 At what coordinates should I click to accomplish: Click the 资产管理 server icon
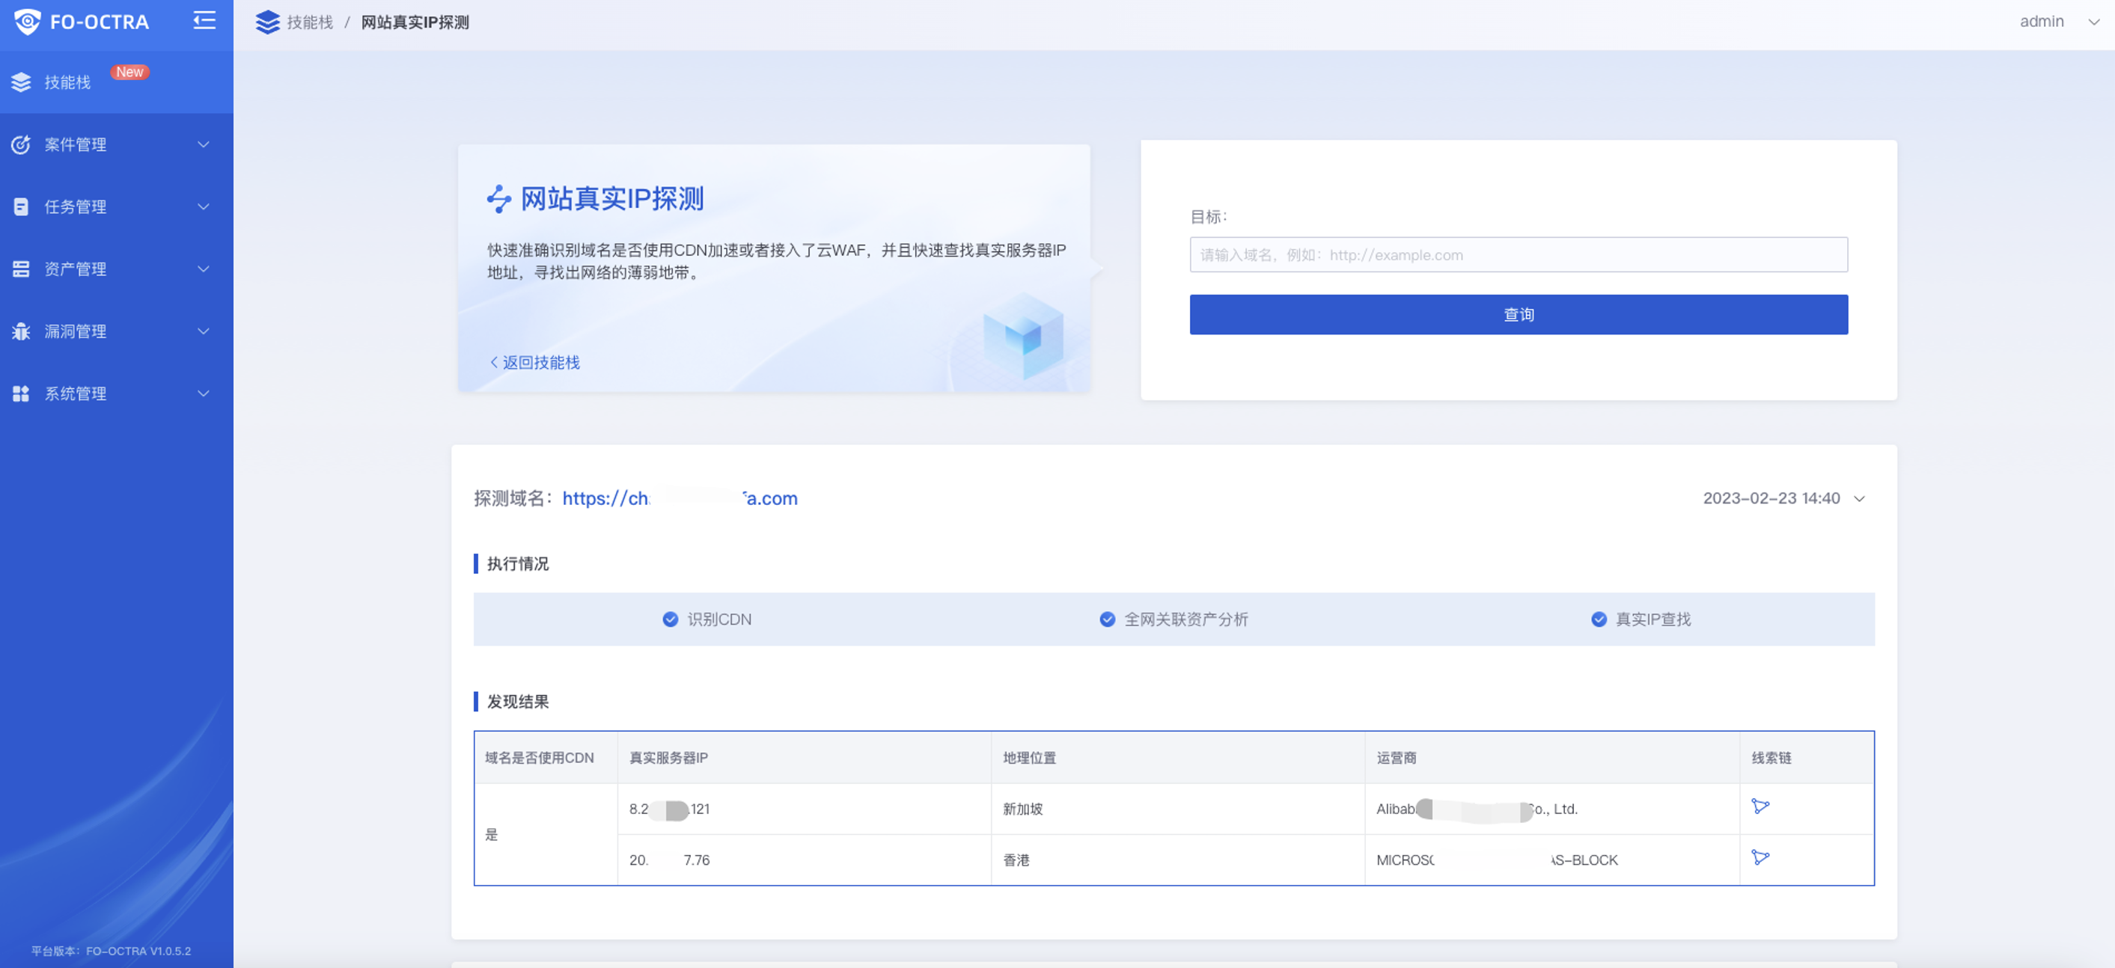[x=22, y=269]
